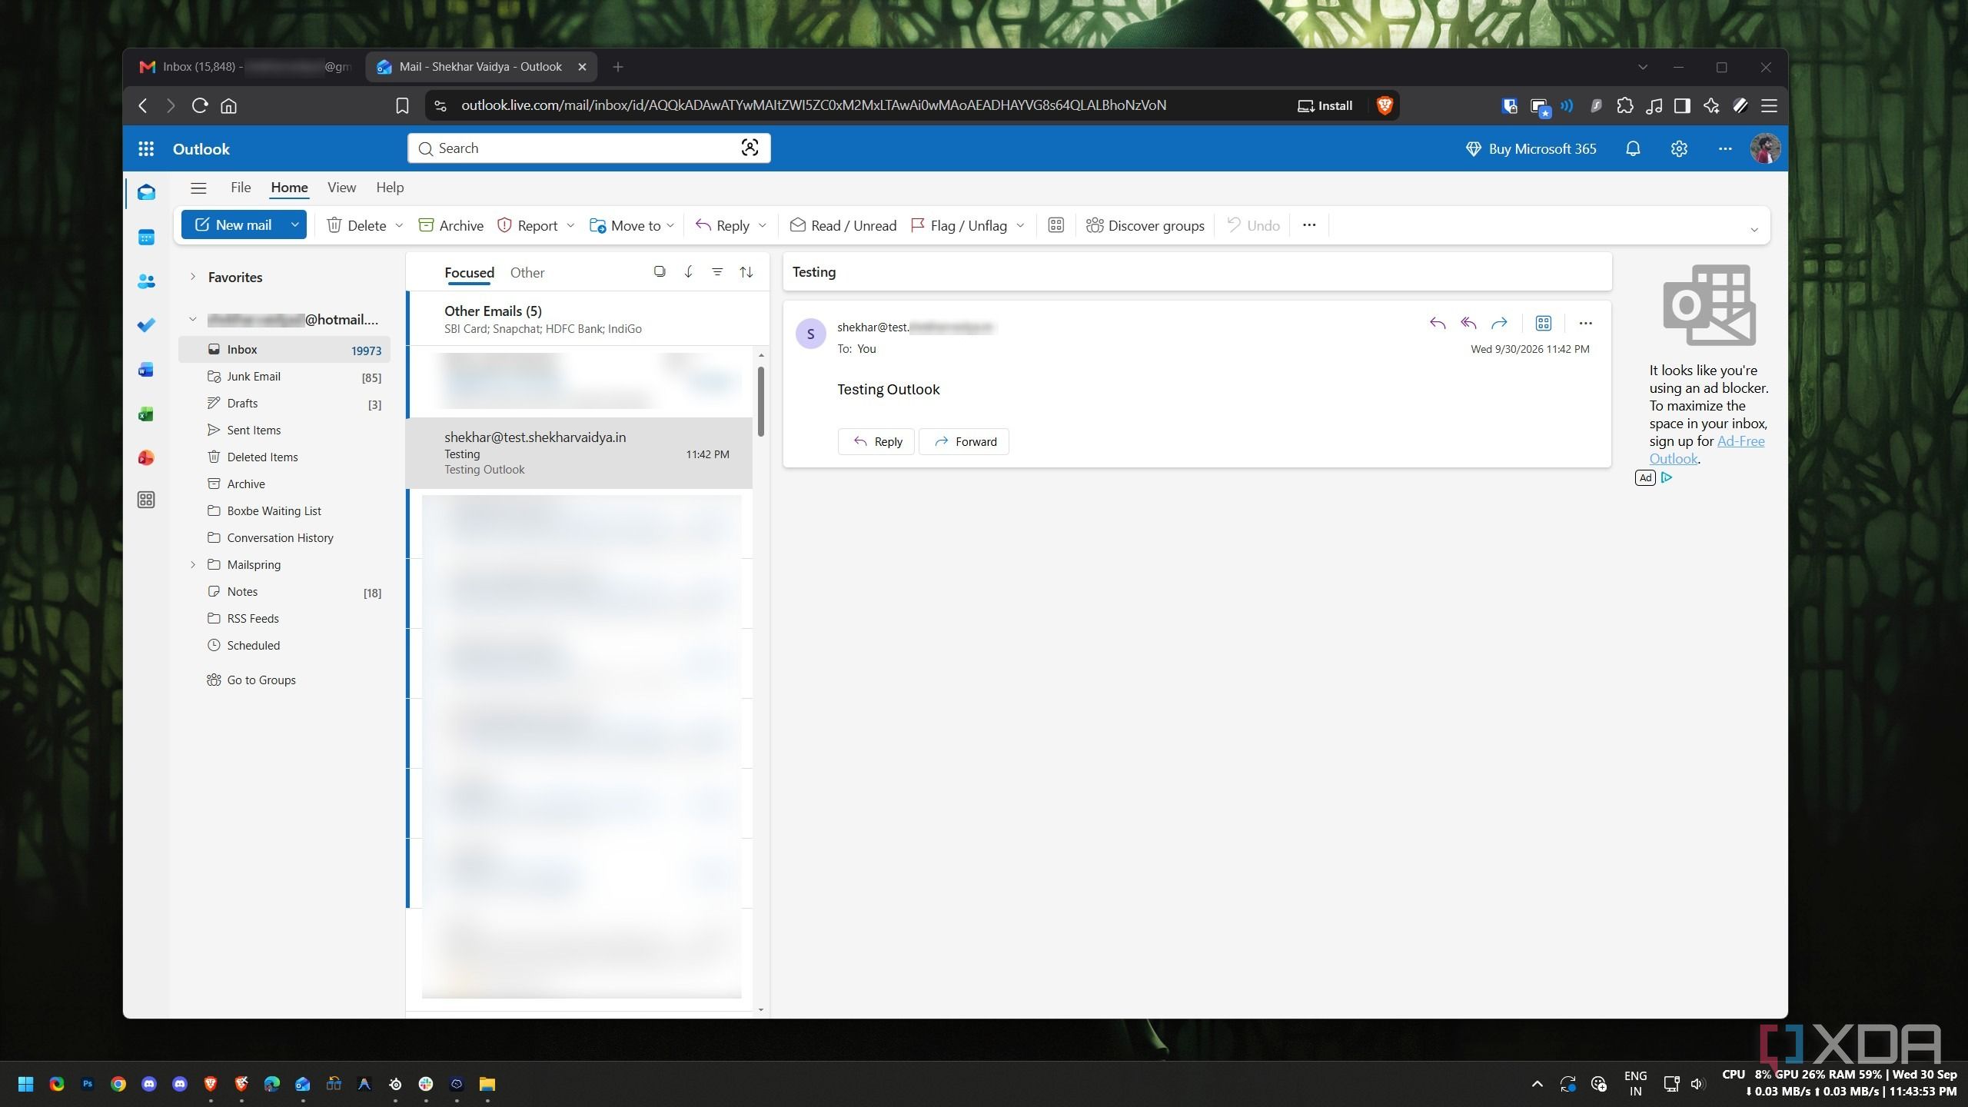Open File Explorer from the Windows taskbar
Viewport: 1968px width, 1107px height.
pyautogui.click(x=487, y=1084)
